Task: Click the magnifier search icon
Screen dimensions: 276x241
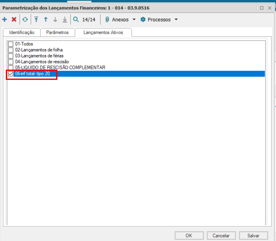Action: tap(76, 20)
